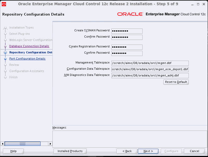Image resolution: width=208 pixels, height=157 pixels.
Task: Click the Management Tablespace label
Action: coord(93,62)
